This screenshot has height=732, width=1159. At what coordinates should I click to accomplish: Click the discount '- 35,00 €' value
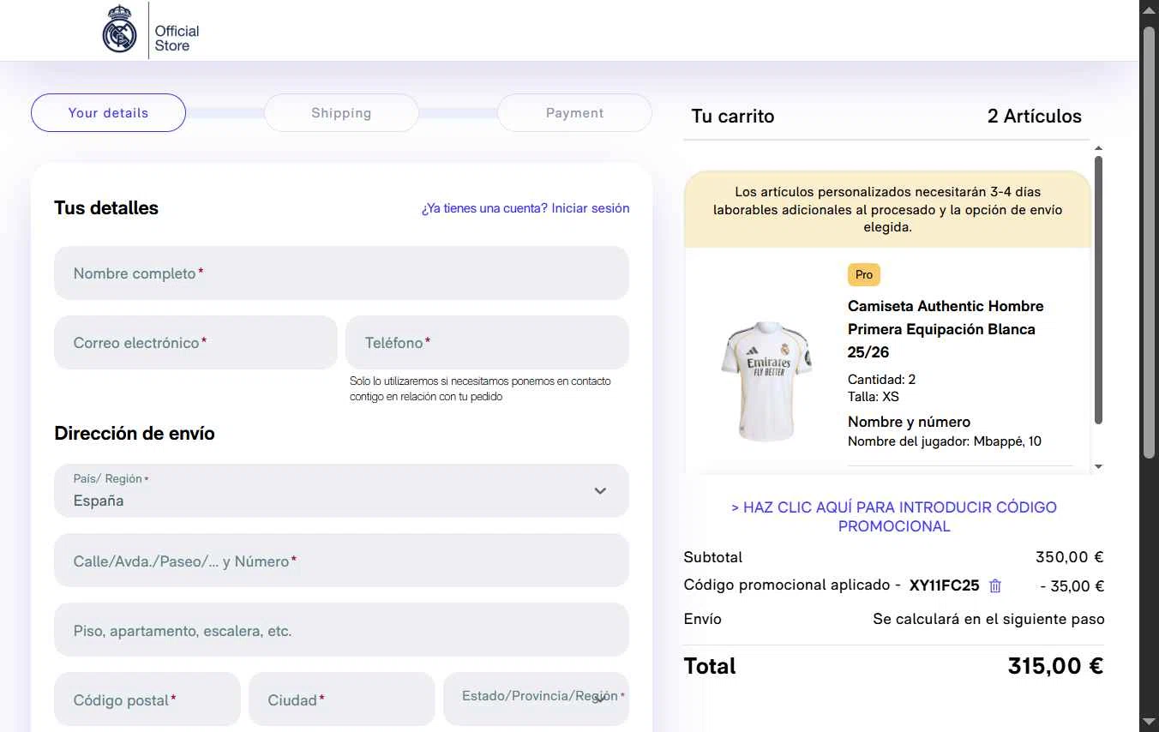pyautogui.click(x=1072, y=587)
